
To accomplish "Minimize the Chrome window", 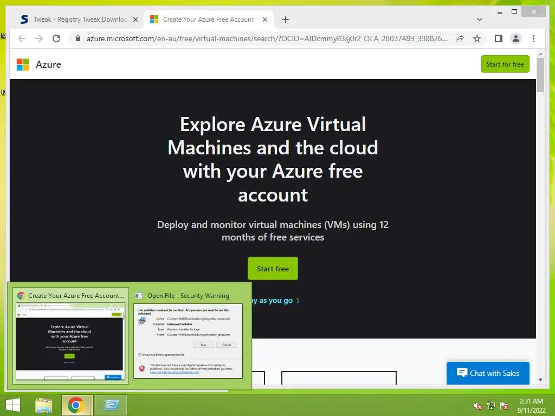I will 499,12.
